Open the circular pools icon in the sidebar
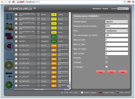 9,46
